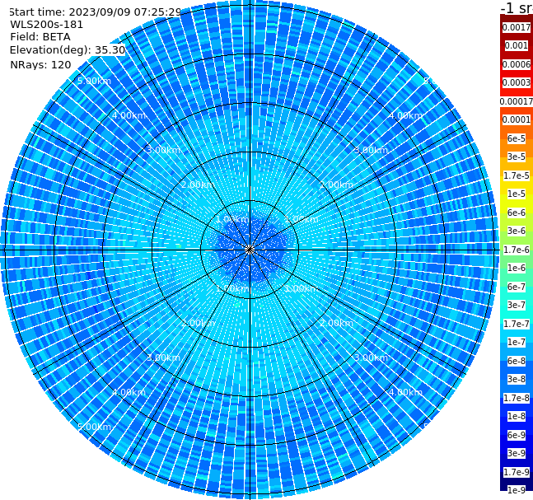Click colorbar tick label 1.7e-7
This screenshot has width=533, height=500.
[517, 324]
